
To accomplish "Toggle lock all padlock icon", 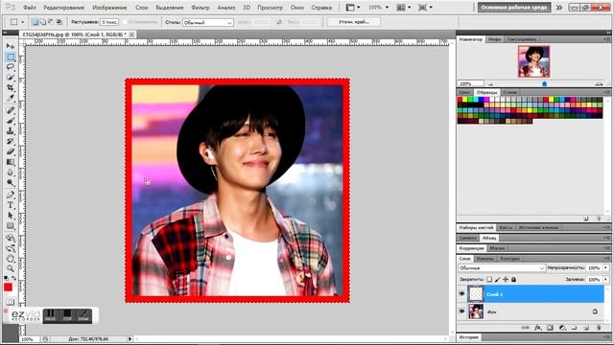I will [x=514, y=279].
